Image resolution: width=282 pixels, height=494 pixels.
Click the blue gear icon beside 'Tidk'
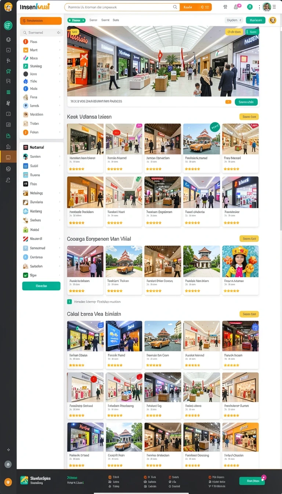pyautogui.click(x=26, y=81)
